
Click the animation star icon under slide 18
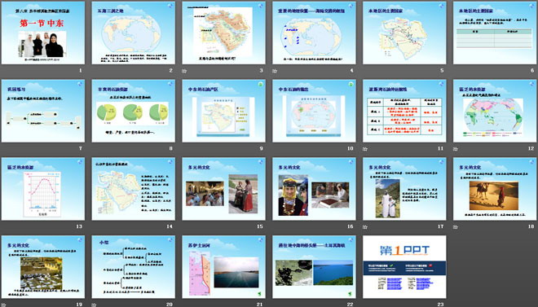point(456,227)
